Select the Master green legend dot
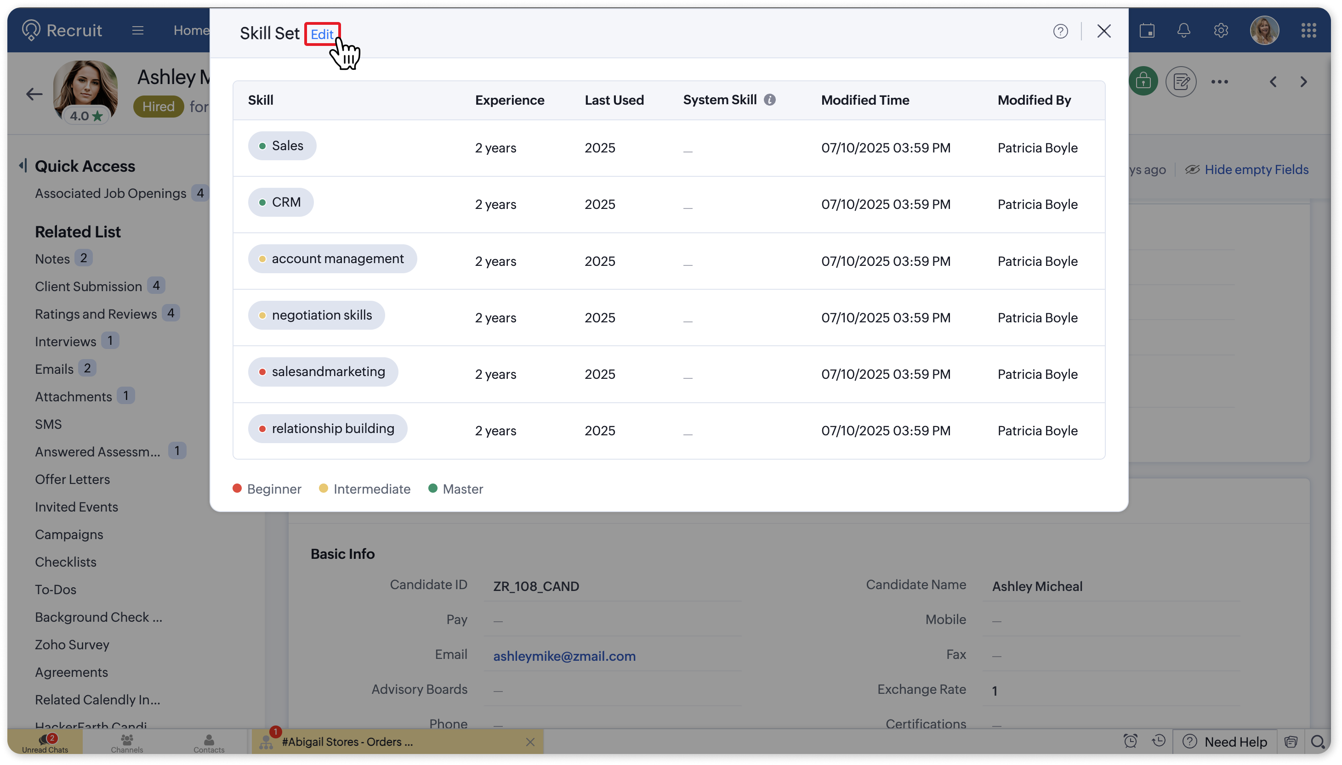Image resolution: width=1342 pixels, height=765 pixels. (433, 488)
